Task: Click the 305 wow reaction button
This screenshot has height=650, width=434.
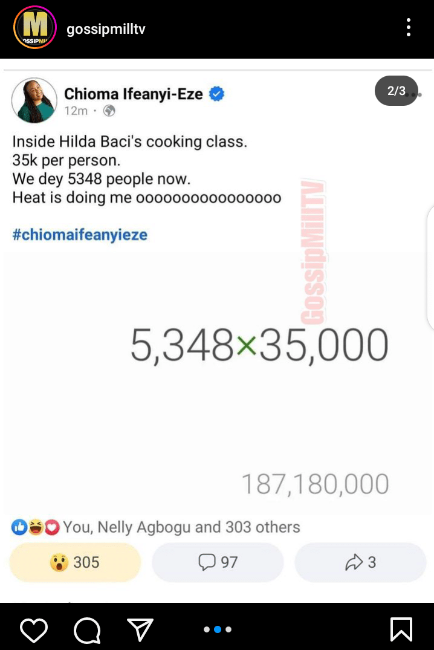Action: pos(75,562)
